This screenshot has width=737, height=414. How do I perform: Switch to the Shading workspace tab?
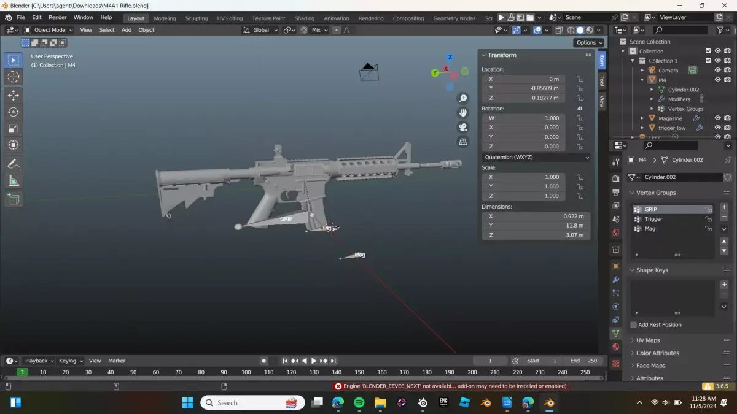point(304,18)
